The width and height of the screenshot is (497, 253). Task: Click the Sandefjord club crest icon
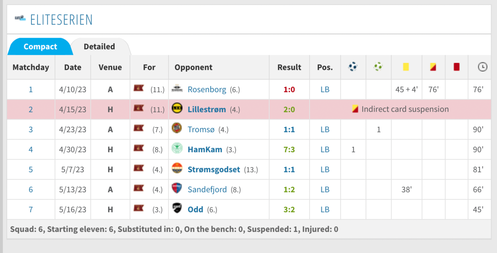[177, 189]
